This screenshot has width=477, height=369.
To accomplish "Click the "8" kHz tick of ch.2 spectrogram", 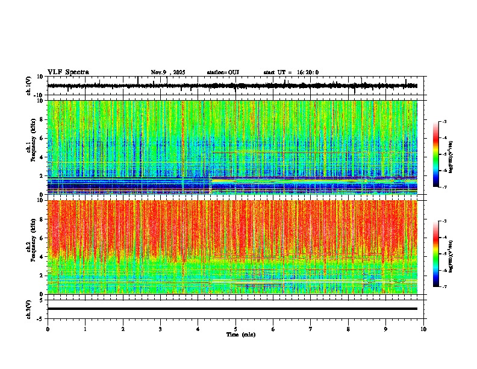I will point(42,219).
